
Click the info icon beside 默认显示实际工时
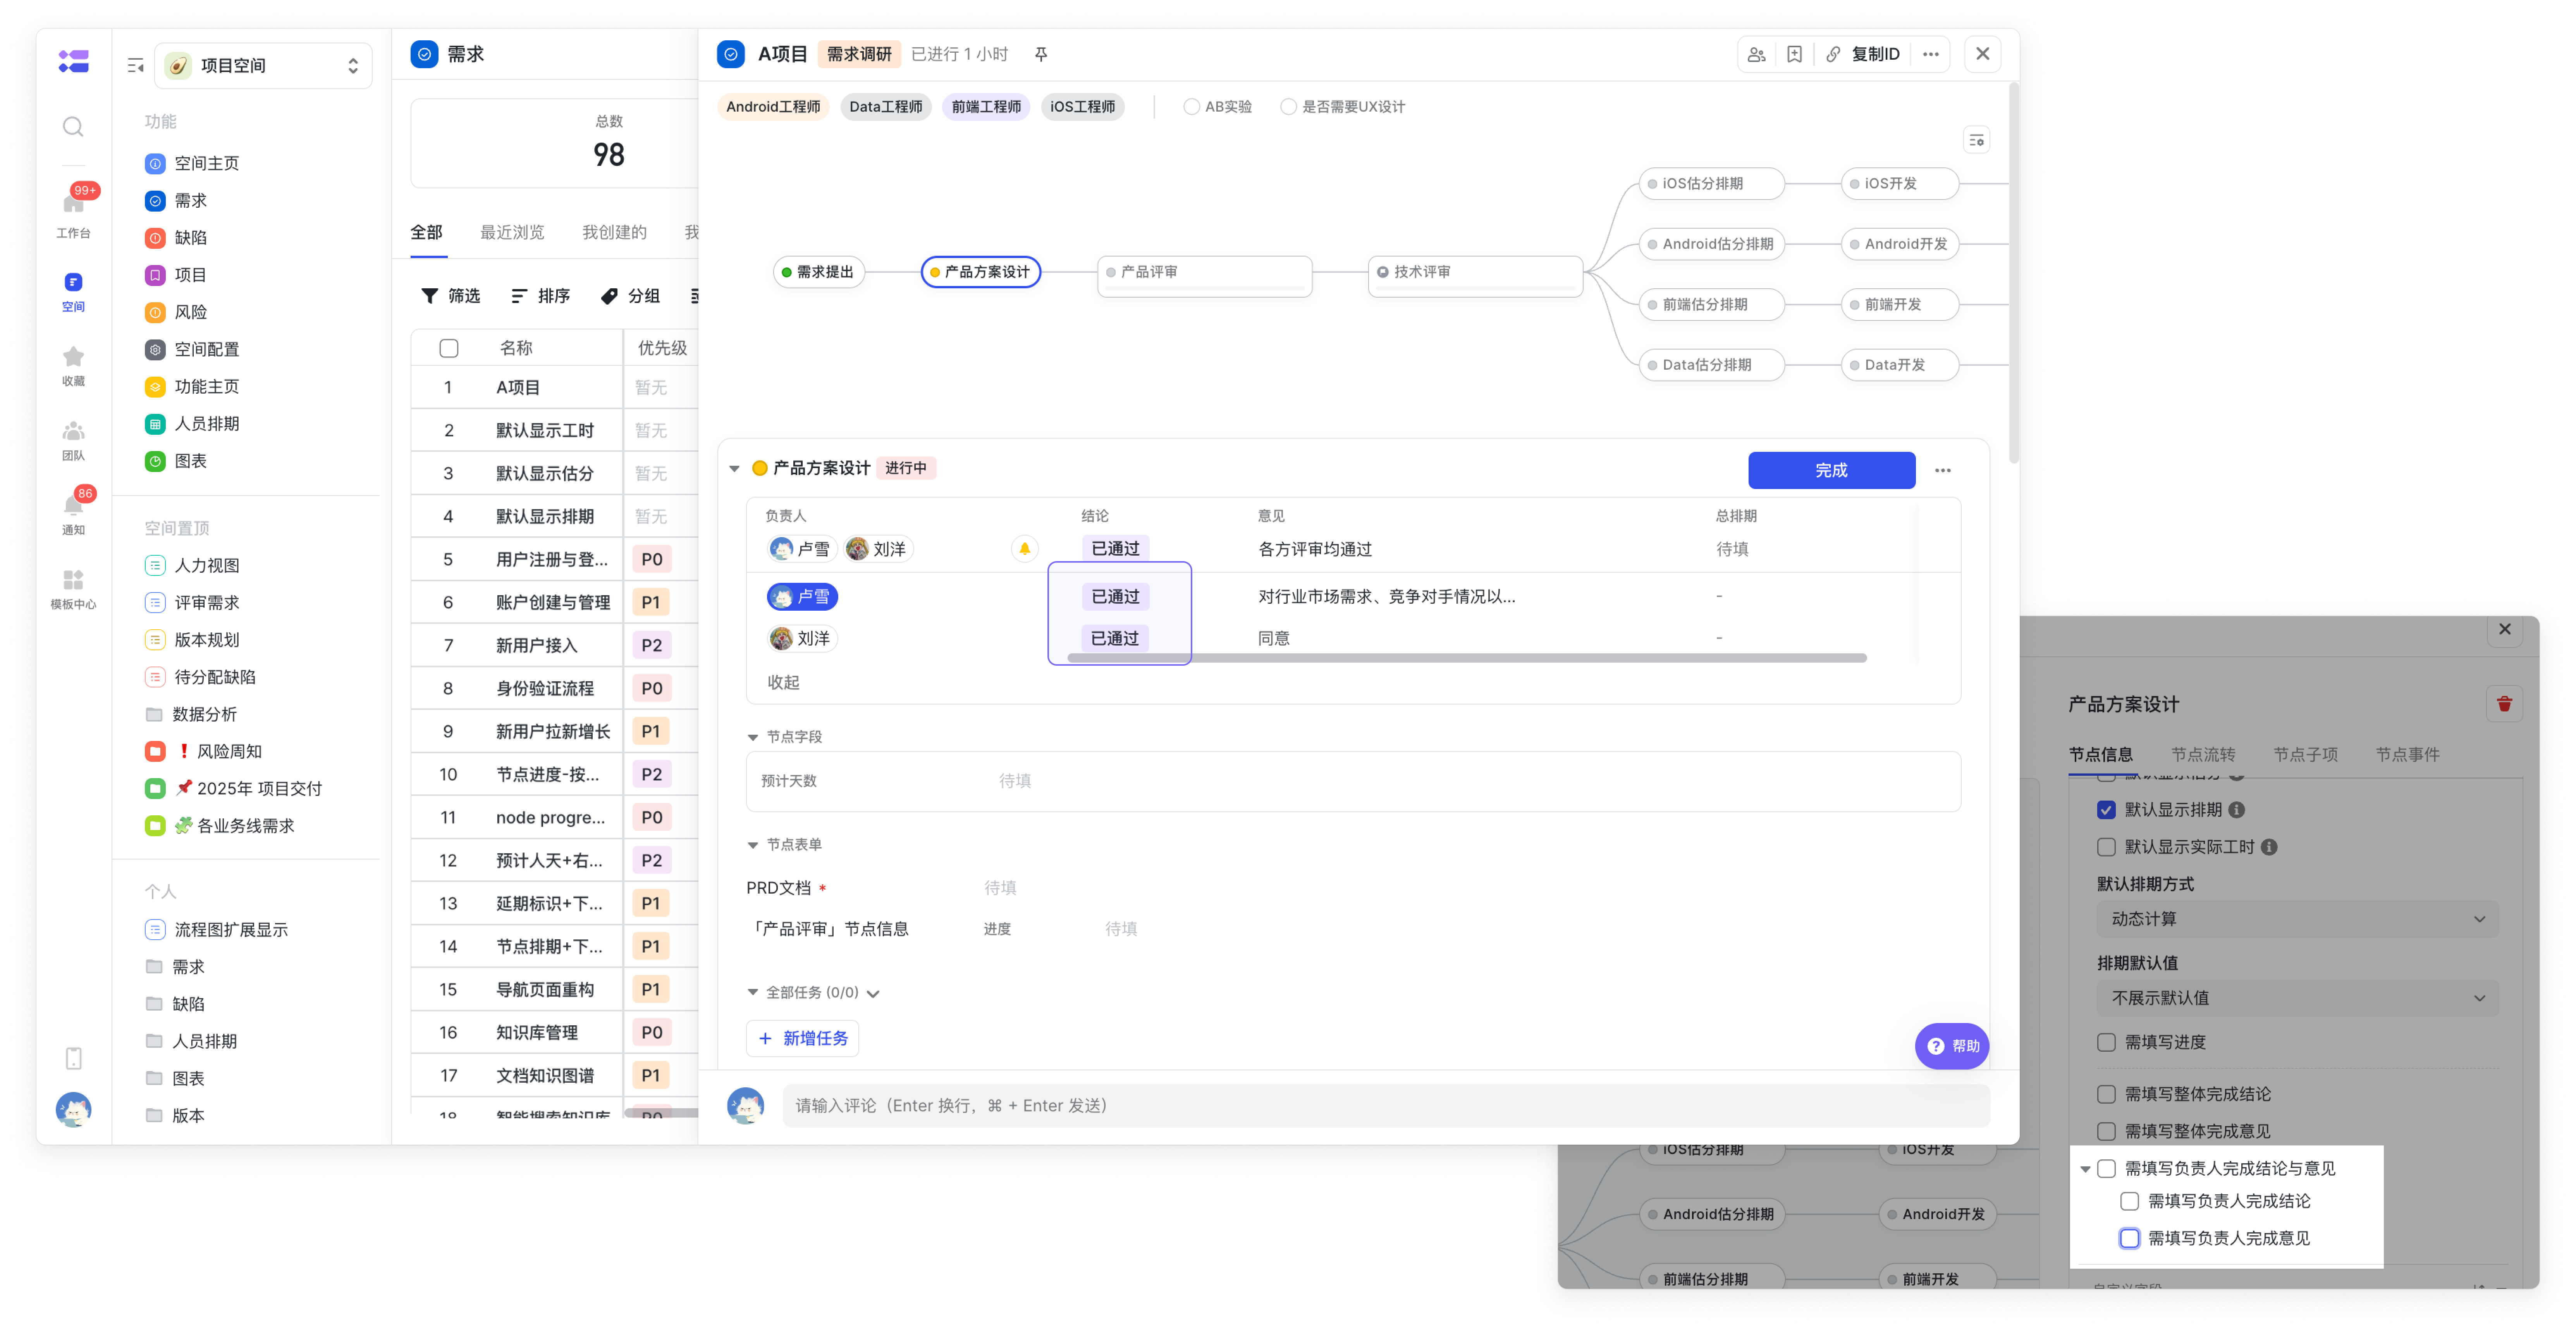point(2269,847)
